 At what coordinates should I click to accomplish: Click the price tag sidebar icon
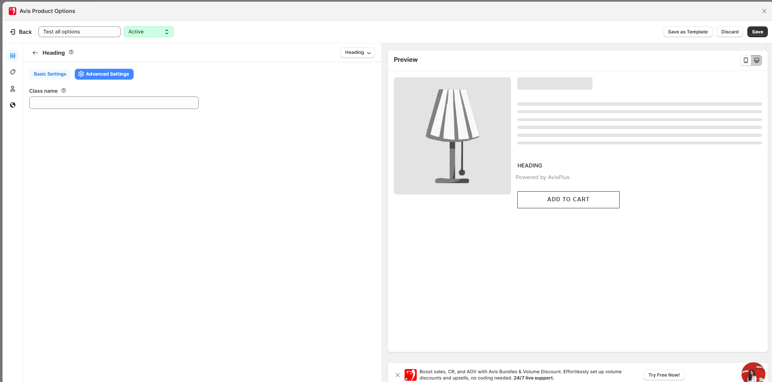pos(13,72)
